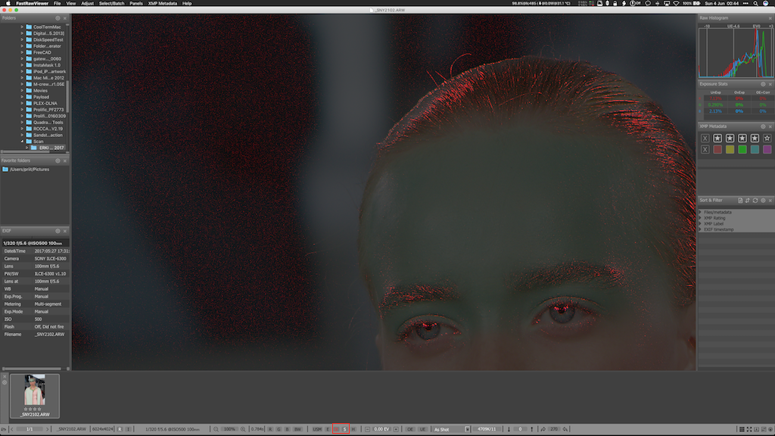This screenshot has height=436, width=775.
Task: Toggle the underexposure UE indicator
Action: [x=422, y=429]
